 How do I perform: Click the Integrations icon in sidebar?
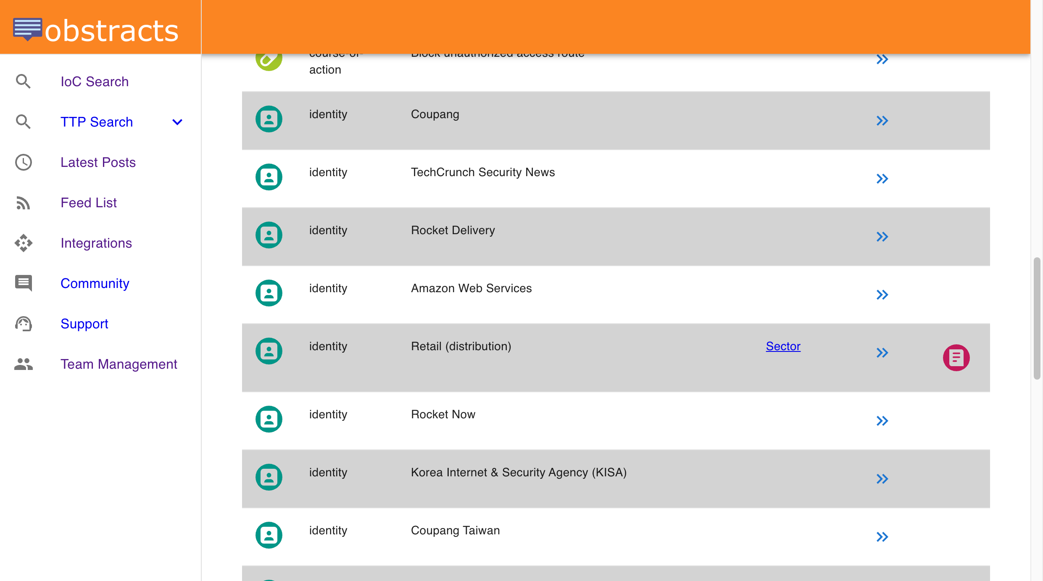[23, 243]
